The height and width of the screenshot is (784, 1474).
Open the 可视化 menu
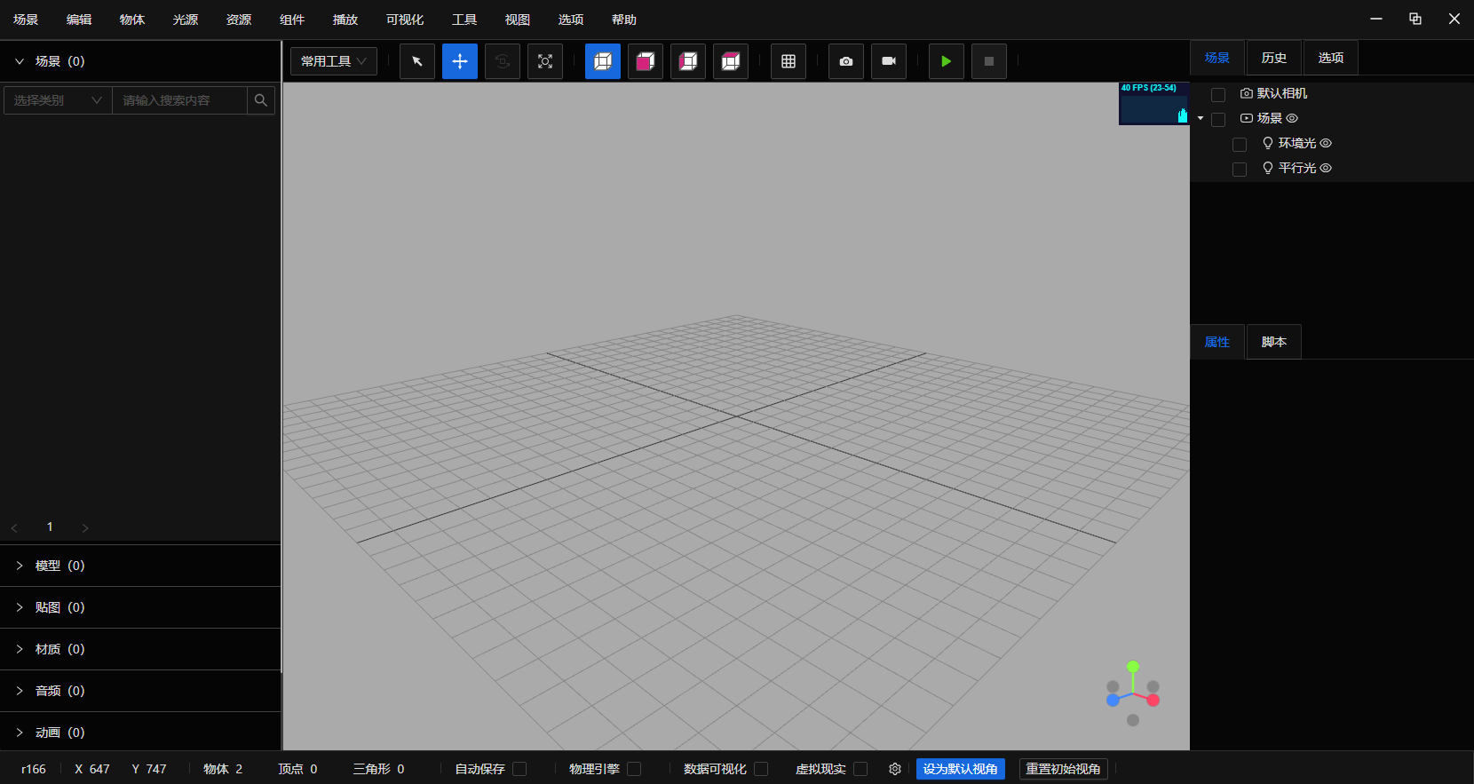tap(405, 20)
